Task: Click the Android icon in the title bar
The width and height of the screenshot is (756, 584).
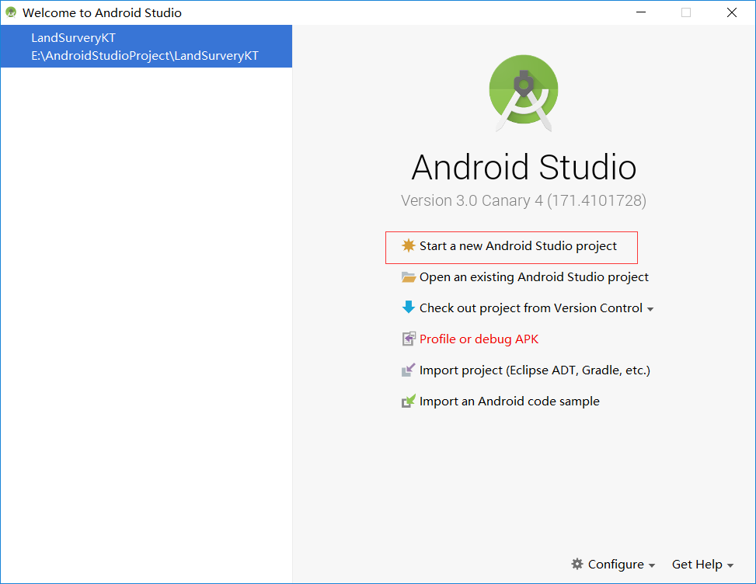Action: pyautogui.click(x=10, y=12)
